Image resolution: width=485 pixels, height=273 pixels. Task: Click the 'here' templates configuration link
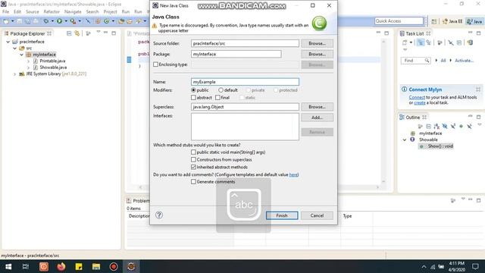click(293, 174)
